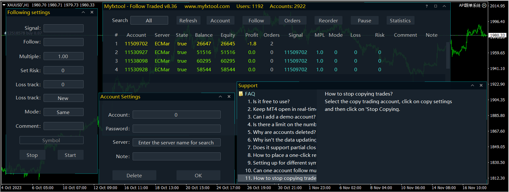Open FAQ 10 about one account following
The height and width of the screenshot is (192, 509).
277,171
